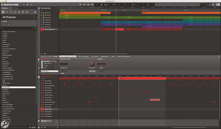
Task: Select the One-shots file type icon in the browser
Action: pyautogui.click(x=27, y=12)
